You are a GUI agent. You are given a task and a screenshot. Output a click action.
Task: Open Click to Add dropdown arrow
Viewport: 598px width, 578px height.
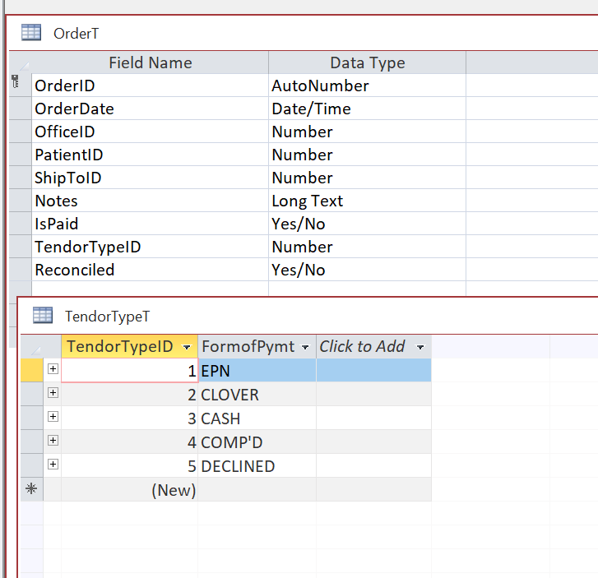[420, 347]
